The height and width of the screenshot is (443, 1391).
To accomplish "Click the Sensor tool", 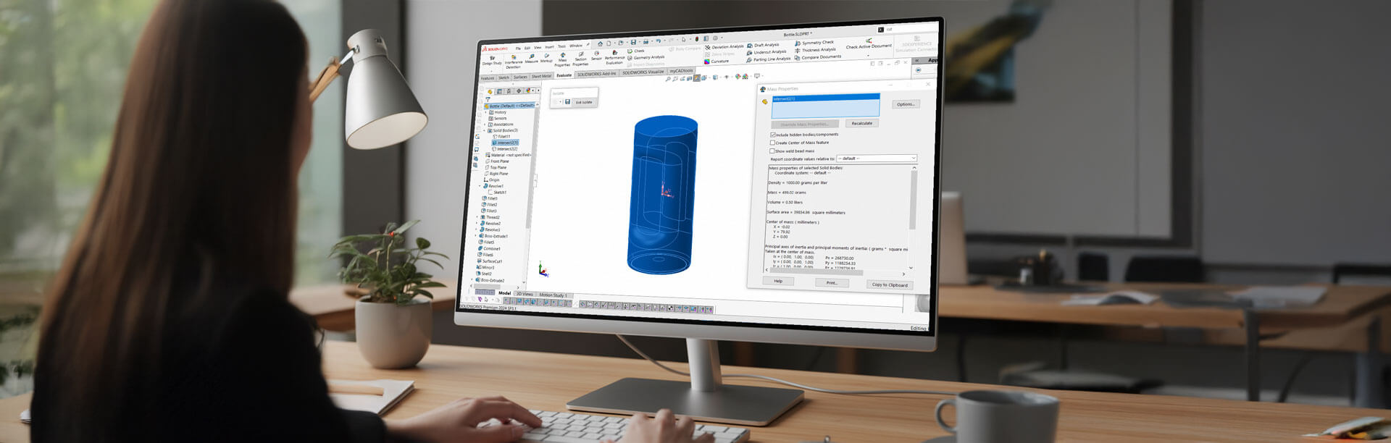I will [596, 54].
